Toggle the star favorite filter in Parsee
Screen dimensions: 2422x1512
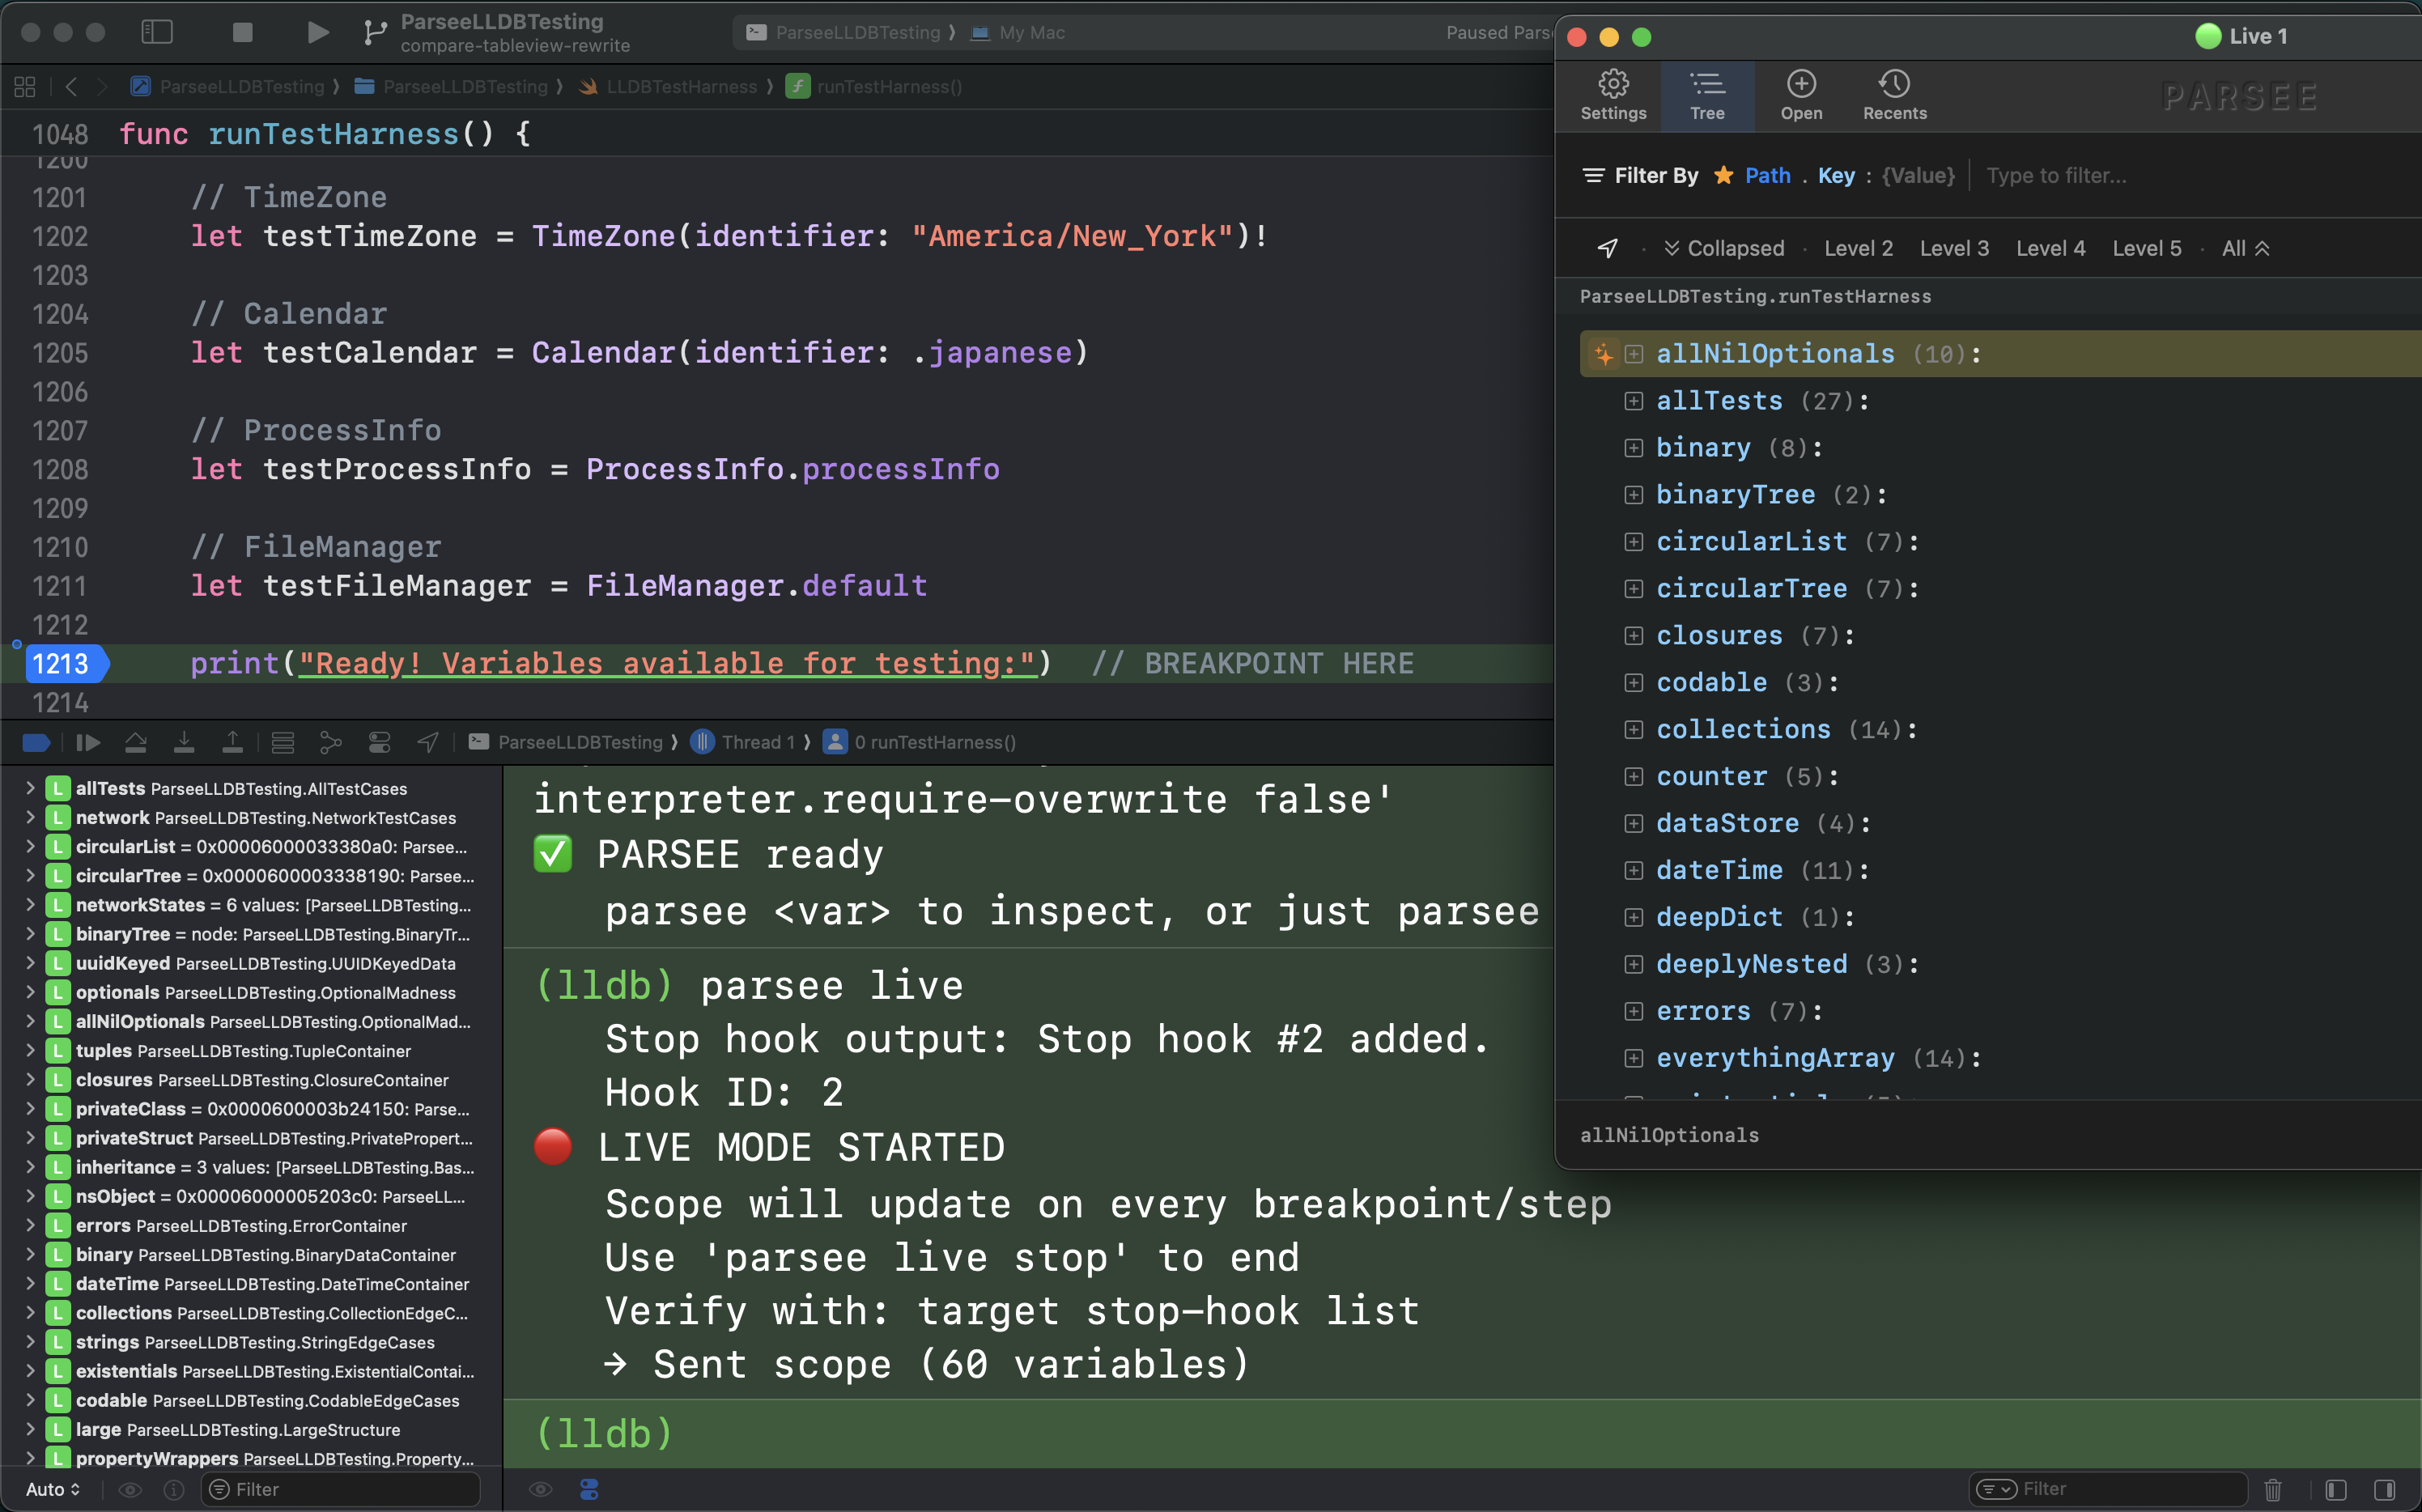(1723, 175)
